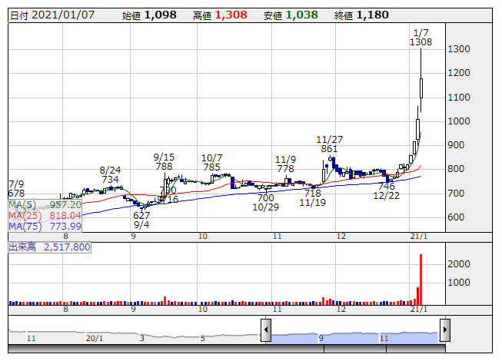
Task: Select the MA(25) 818.04 legend entry
Action: pos(45,216)
